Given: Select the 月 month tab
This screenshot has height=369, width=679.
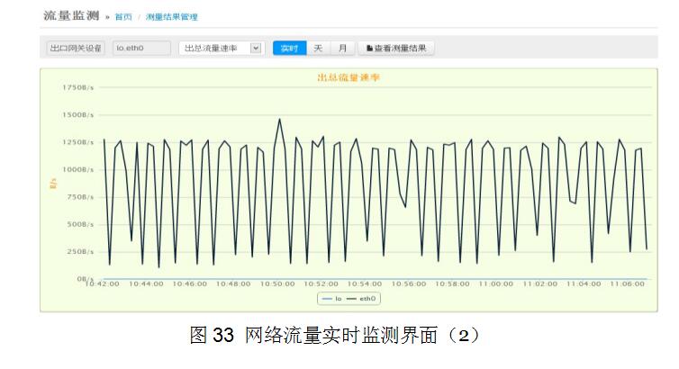Looking at the screenshot, I should pos(342,49).
